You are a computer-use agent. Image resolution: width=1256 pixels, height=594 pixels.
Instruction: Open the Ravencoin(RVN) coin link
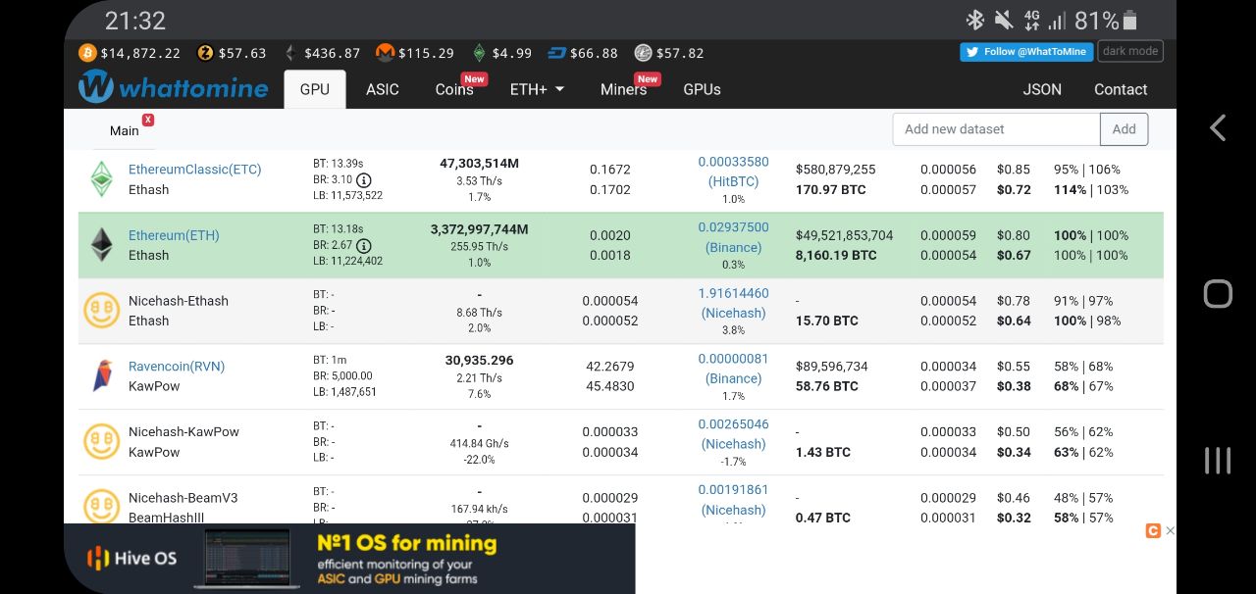click(177, 367)
